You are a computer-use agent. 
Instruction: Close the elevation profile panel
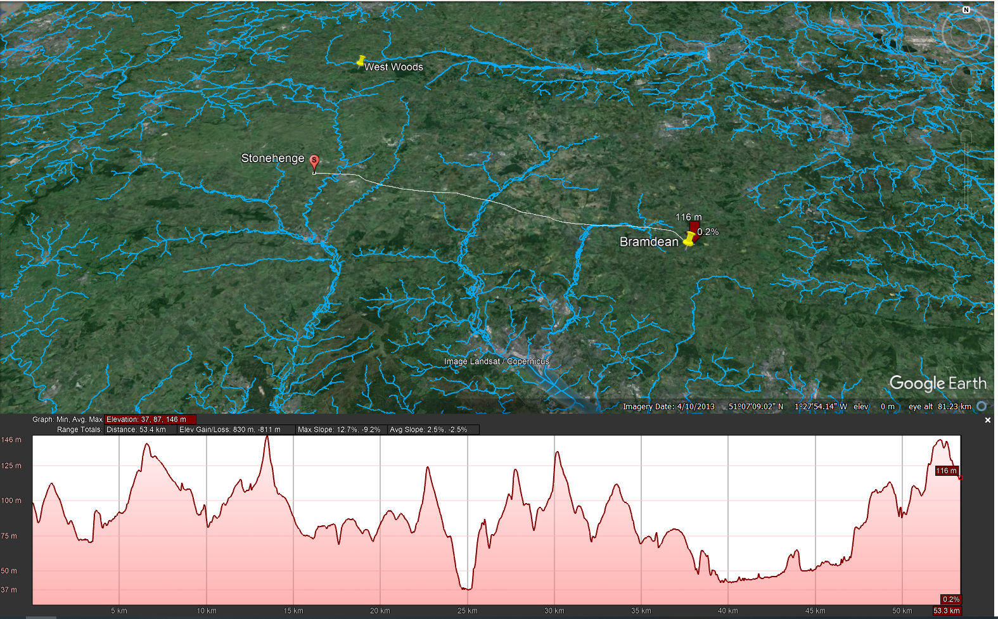tap(987, 420)
